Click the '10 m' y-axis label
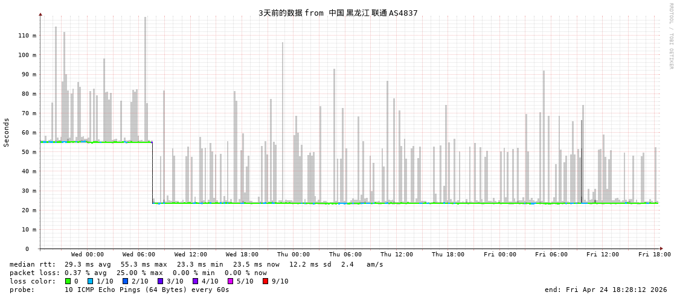 [x=30, y=229]
